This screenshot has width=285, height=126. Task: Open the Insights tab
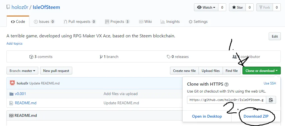coord(170,21)
